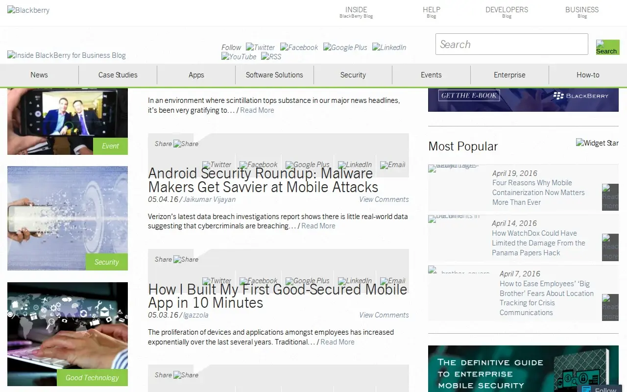The height and width of the screenshot is (392, 627).
Task: Focus the Search input field
Action: point(511,44)
